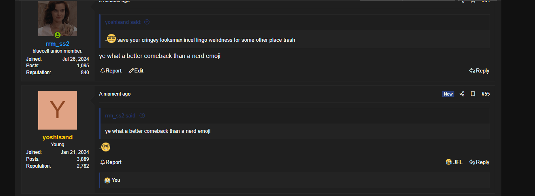Open the rrm_ss2 username profile link
Image resolution: width=535 pixels, height=196 pixels.
click(x=58, y=44)
